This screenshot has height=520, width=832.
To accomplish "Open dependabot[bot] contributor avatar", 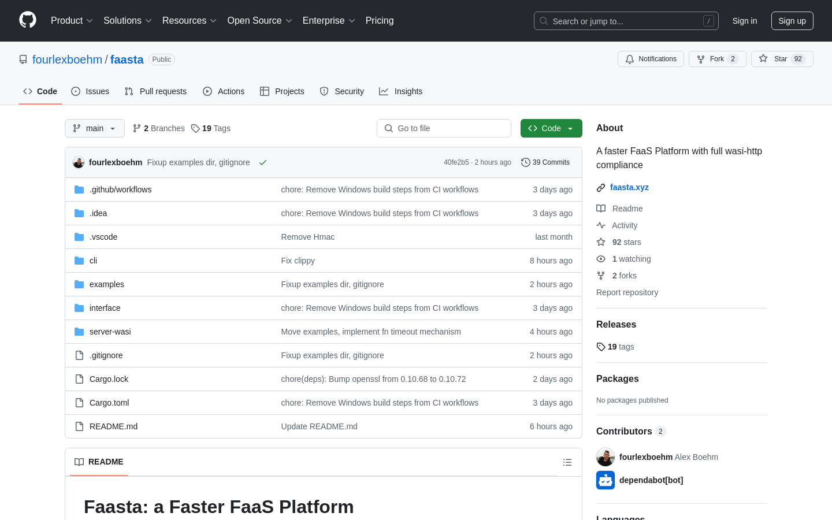I will [x=606, y=480].
